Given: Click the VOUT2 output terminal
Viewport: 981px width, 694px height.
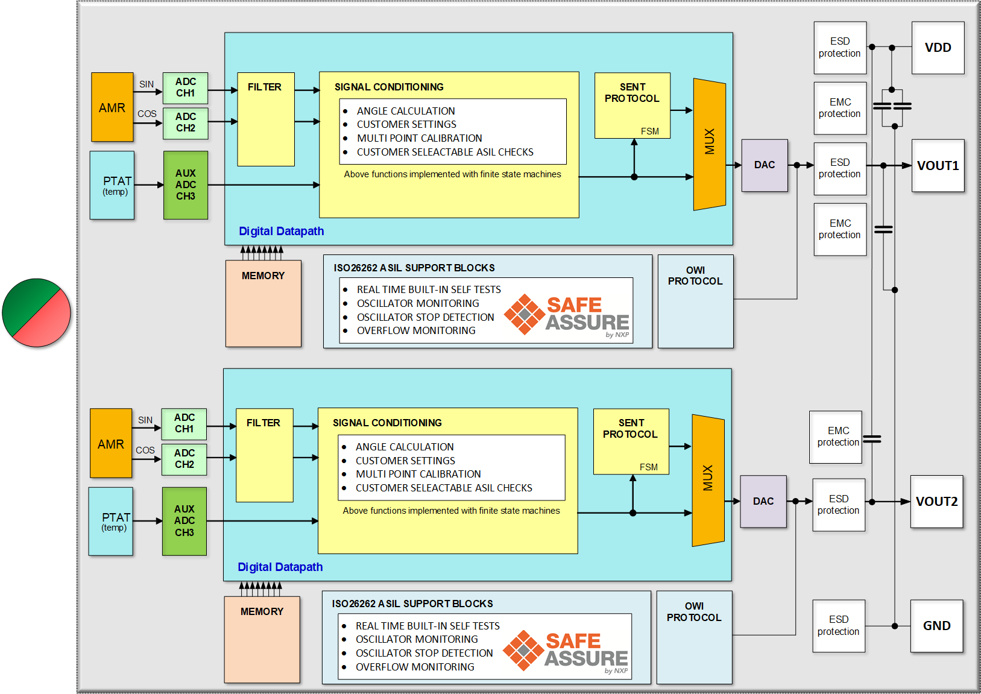Looking at the screenshot, I should [x=937, y=501].
